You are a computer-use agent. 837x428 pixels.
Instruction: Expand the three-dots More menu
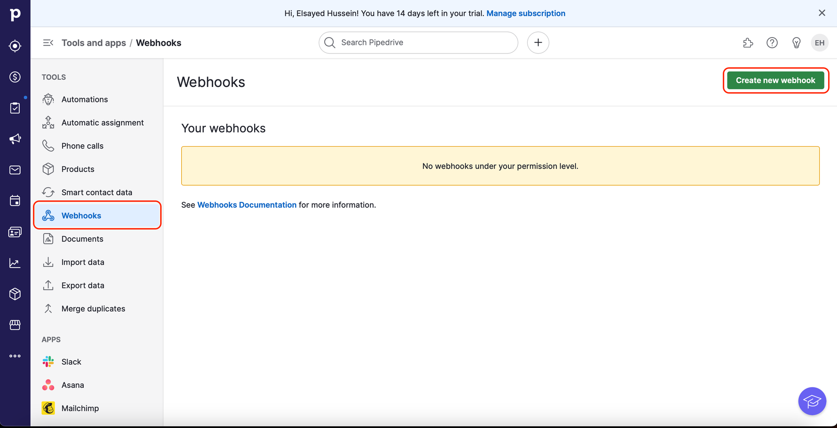coord(15,356)
